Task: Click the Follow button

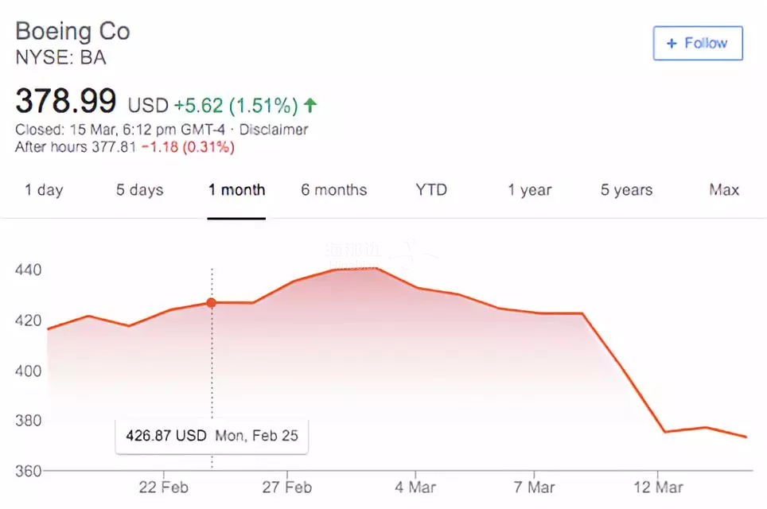Action: [x=698, y=44]
